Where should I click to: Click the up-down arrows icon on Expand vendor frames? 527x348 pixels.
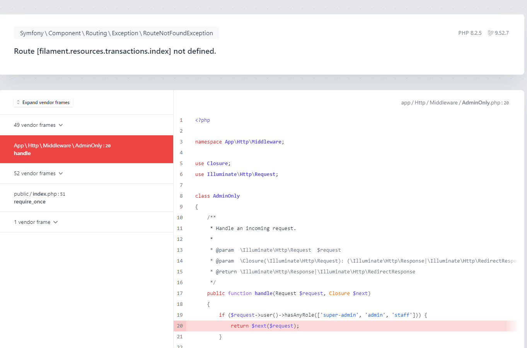pyautogui.click(x=18, y=102)
